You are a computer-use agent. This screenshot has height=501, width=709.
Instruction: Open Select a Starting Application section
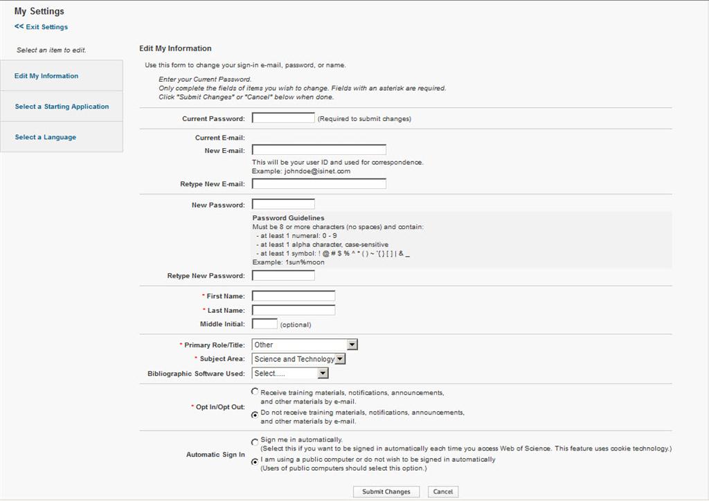click(61, 107)
